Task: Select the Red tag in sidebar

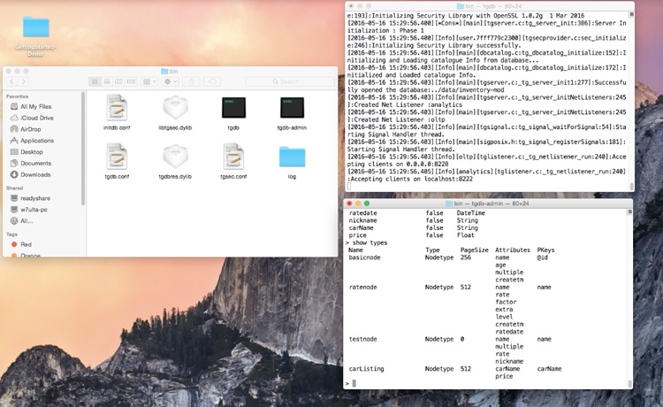Action: [x=26, y=243]
